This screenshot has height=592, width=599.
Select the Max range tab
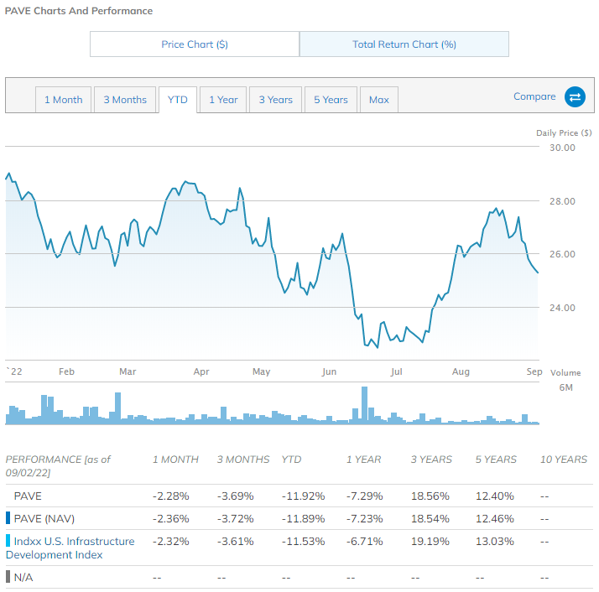point(379,100)
